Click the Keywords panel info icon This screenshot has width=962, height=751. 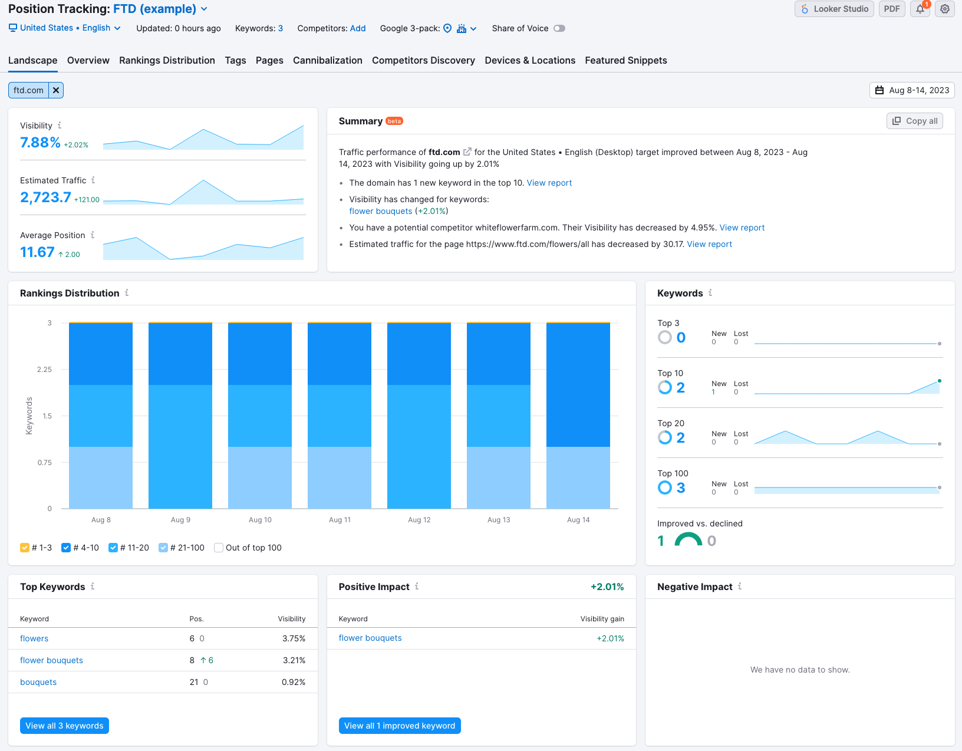(x=710, y=293)
